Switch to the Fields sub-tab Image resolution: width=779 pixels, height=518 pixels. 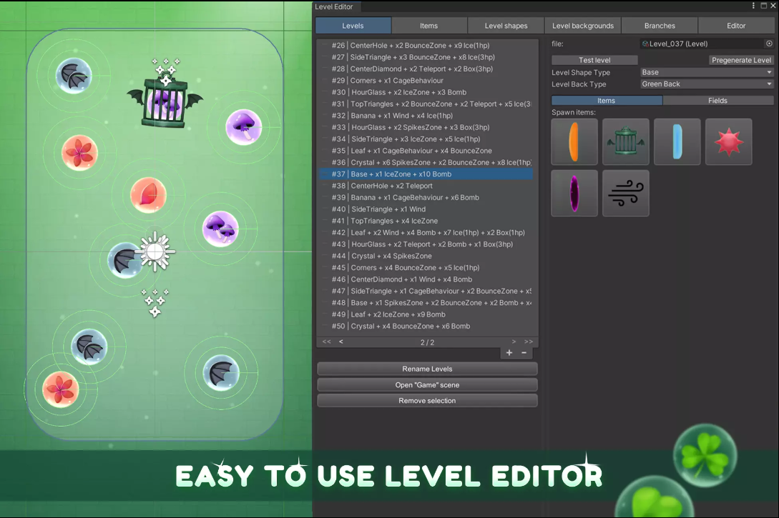coord(717,101)
